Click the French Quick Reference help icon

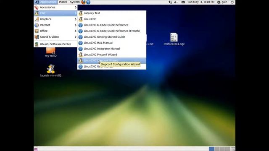[x=80, y=31]
